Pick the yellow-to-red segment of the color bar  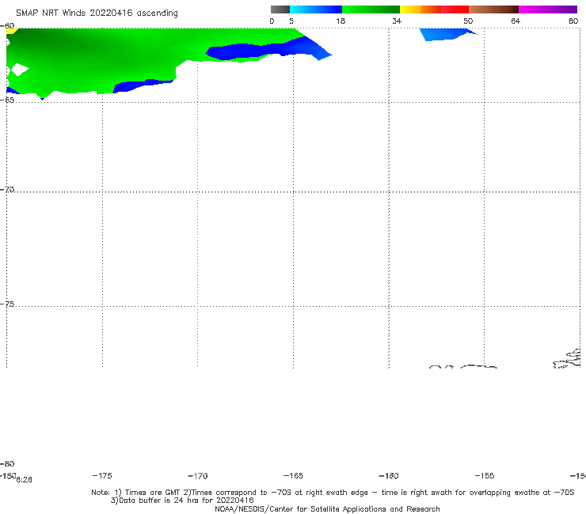point(434,9)
